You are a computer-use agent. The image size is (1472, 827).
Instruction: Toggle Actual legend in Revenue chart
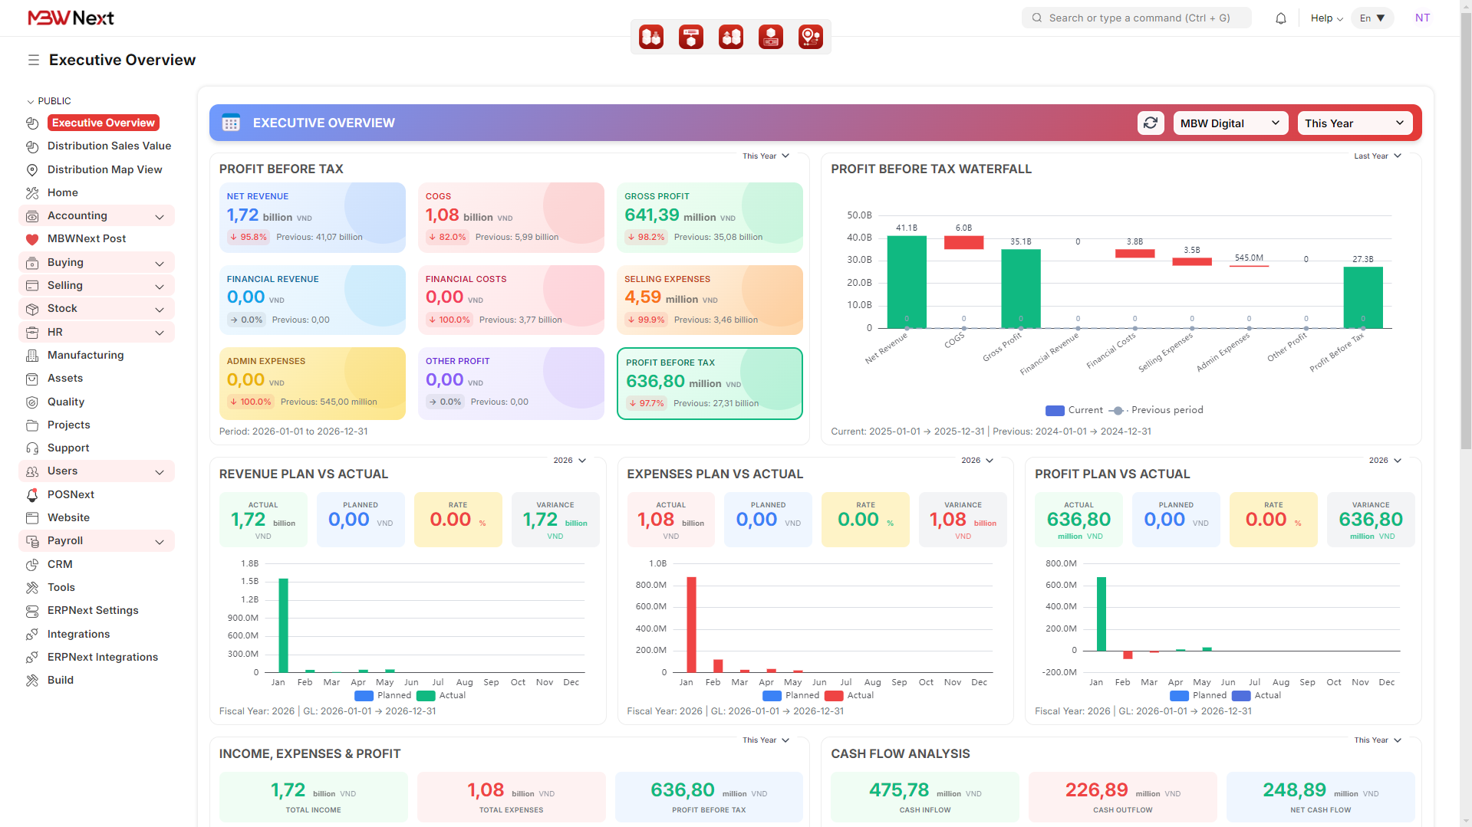(441, 696)
